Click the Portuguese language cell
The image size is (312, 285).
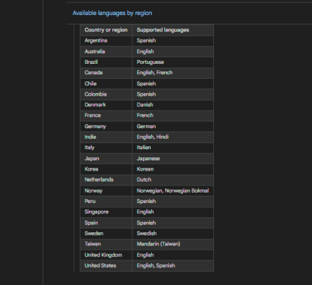tap(173, 62)
